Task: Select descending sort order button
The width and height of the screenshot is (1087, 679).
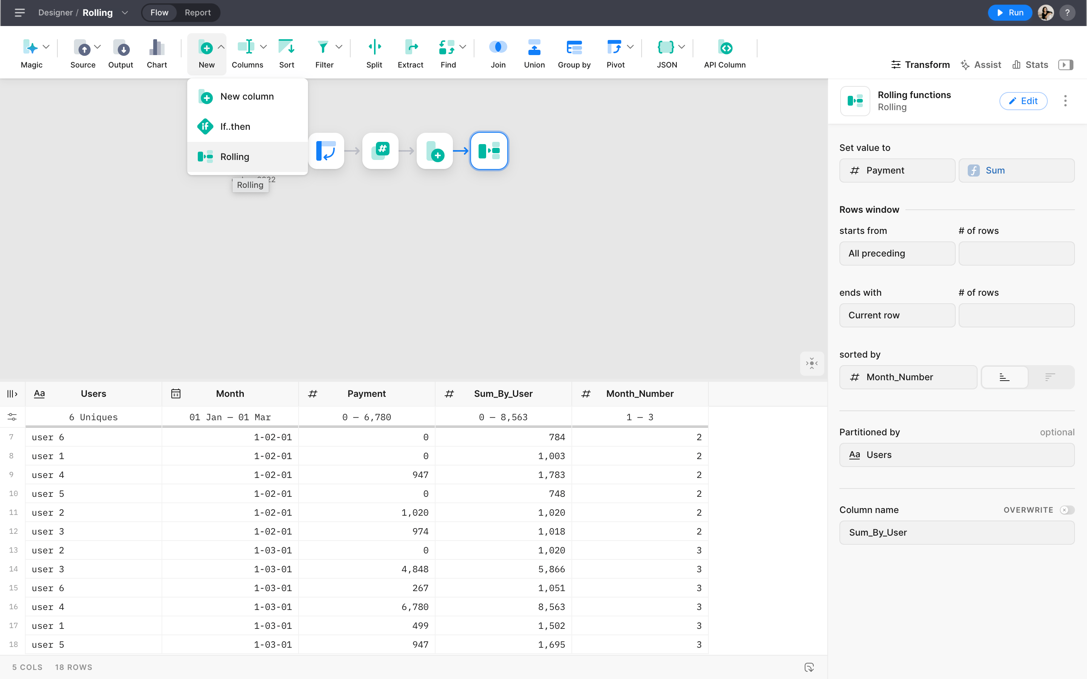Action: [1050, 377]
